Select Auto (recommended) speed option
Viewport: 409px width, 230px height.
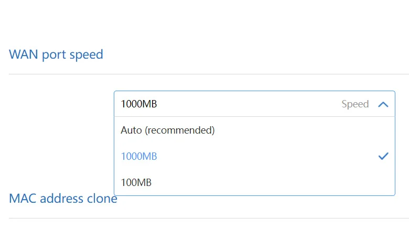[168, 130]
